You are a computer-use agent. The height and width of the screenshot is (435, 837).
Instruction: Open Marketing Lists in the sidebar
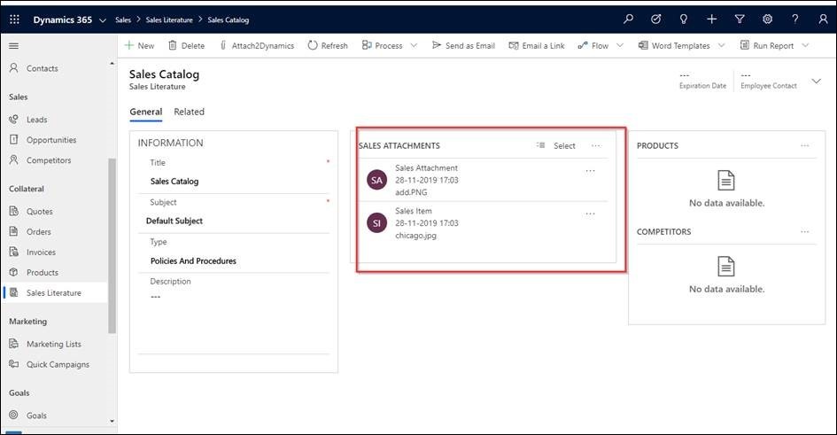pyautogui.click(x=53, y=344)
